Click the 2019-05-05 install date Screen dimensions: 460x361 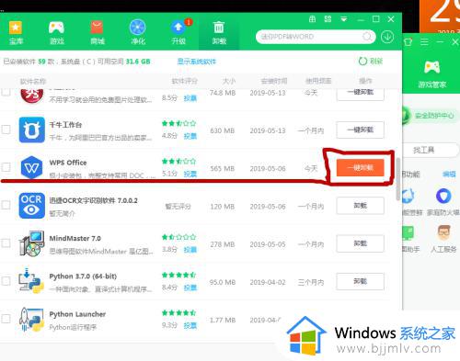click(268, 244)
